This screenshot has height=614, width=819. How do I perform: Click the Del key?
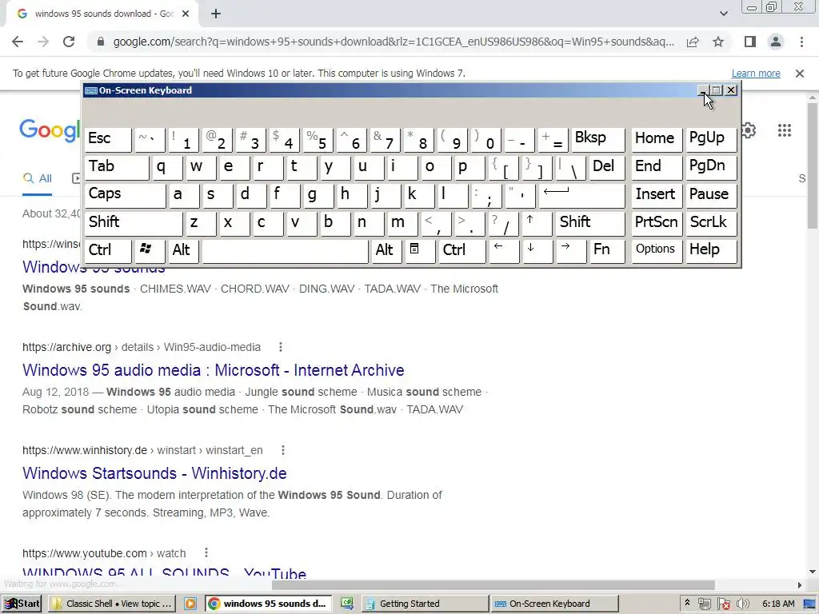[x=606, y=166]
